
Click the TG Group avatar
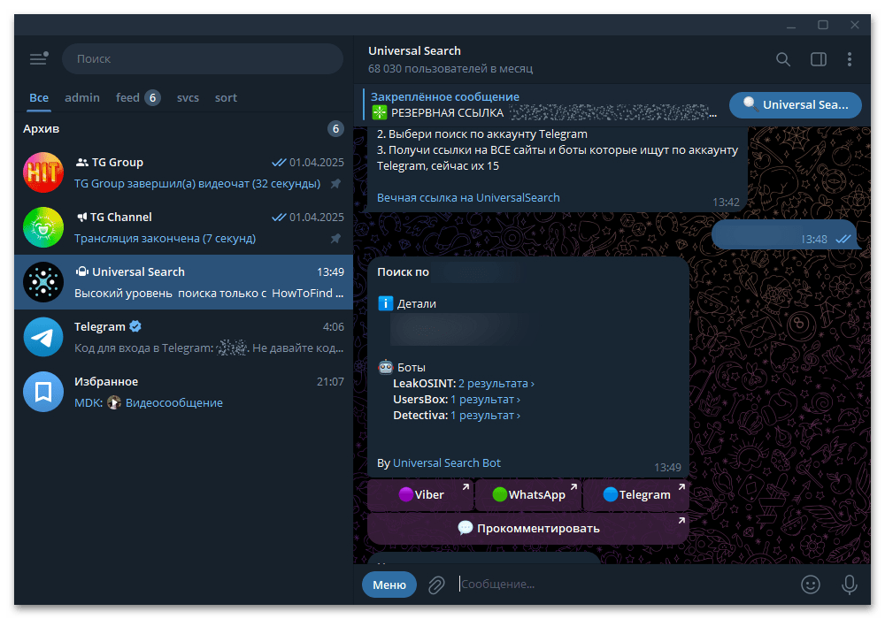(x=43, y=172)
